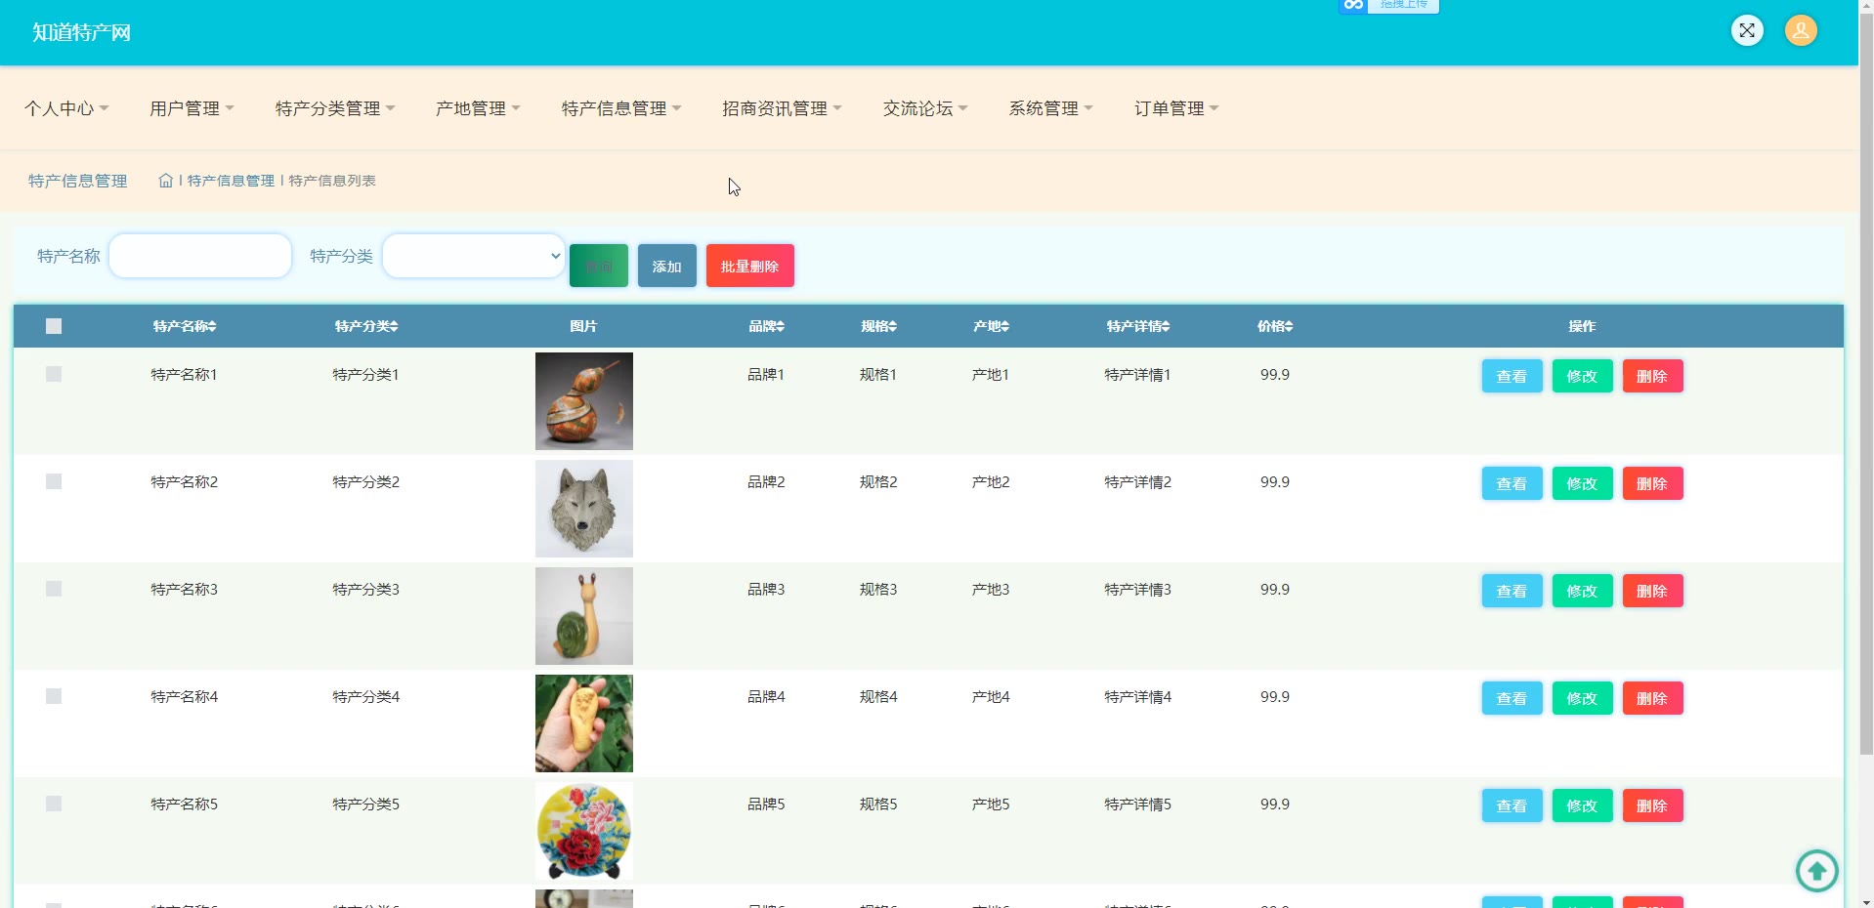Open the 特产分类 filter dropdown
The width and height of the screenshot is (1874, 908).
(x=474, y=256)
